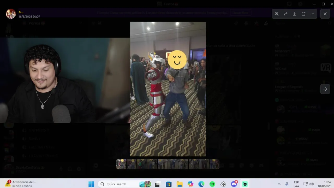Select the fifth thumbnail in the filmstrip

(x=163, y=164)
